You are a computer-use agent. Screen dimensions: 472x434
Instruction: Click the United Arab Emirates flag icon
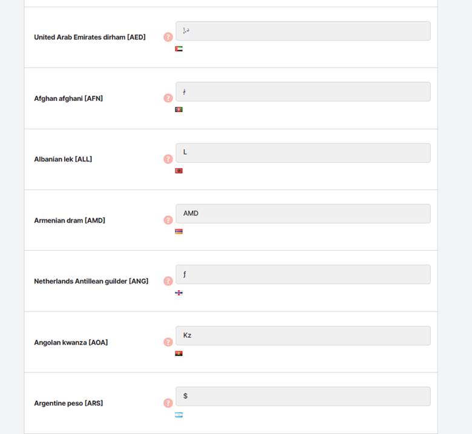pos(179,49)
